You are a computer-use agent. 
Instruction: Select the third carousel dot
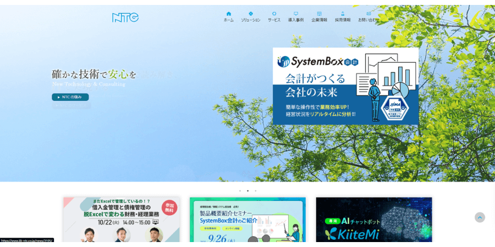pyautogui.click(x=255, y=190)
